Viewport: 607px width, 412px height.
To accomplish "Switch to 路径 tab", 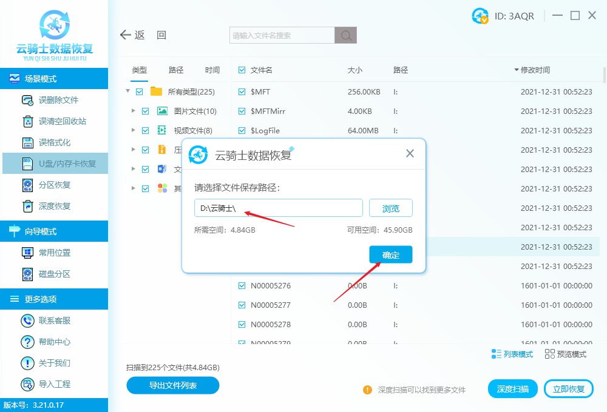I will tap(176, 70).
